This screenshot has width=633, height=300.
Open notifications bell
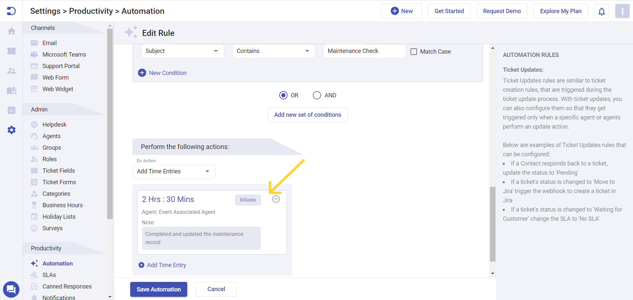point(601,11)
